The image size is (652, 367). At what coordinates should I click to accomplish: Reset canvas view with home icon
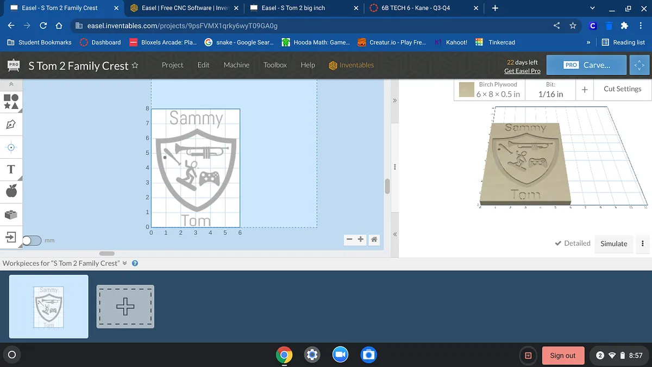(374, 239)
